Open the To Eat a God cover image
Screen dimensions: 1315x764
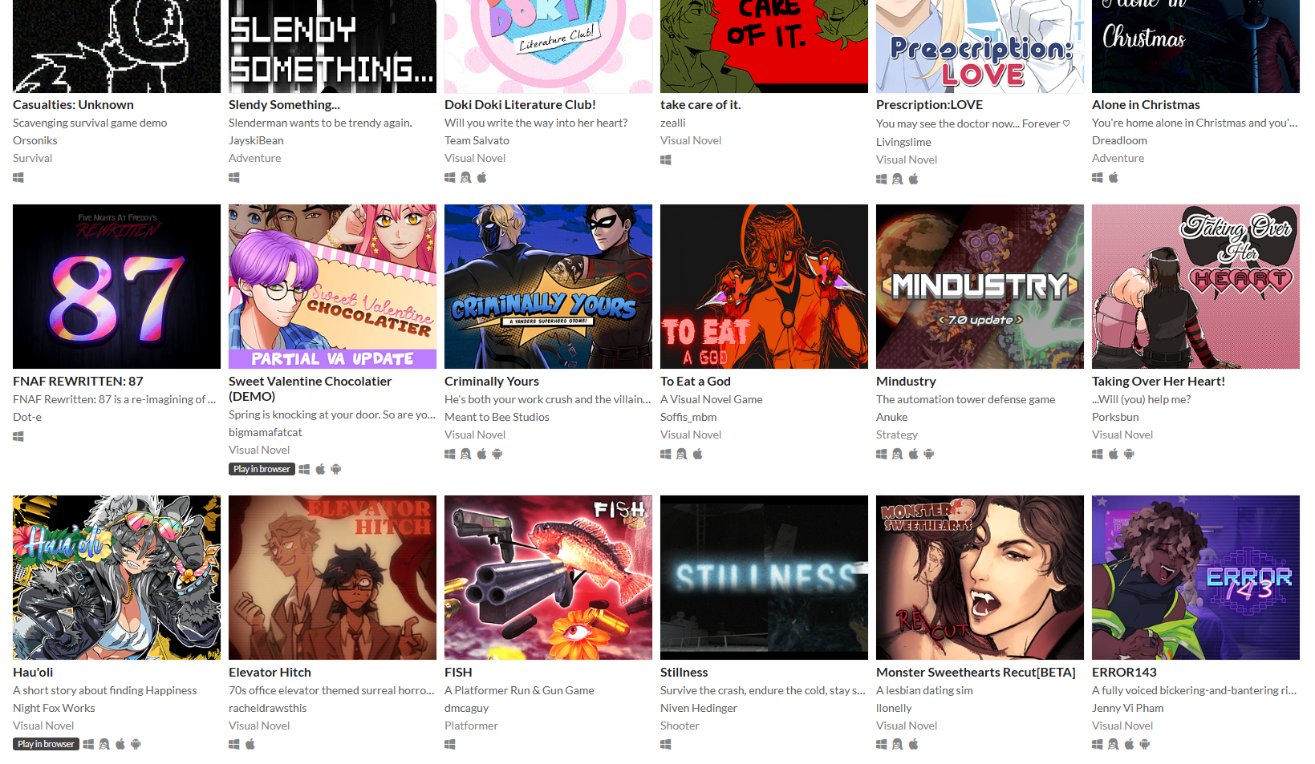764,286
